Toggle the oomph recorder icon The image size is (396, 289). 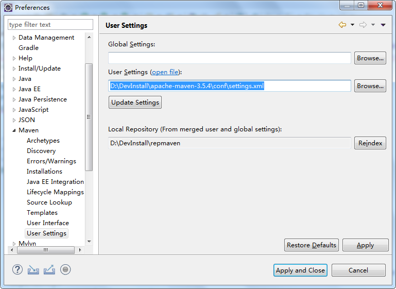point(65,269)
